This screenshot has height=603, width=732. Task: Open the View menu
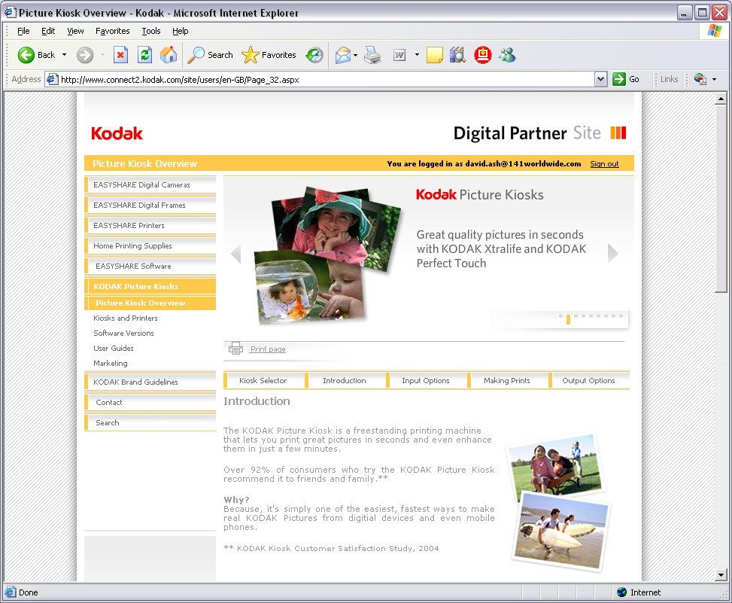75,32
